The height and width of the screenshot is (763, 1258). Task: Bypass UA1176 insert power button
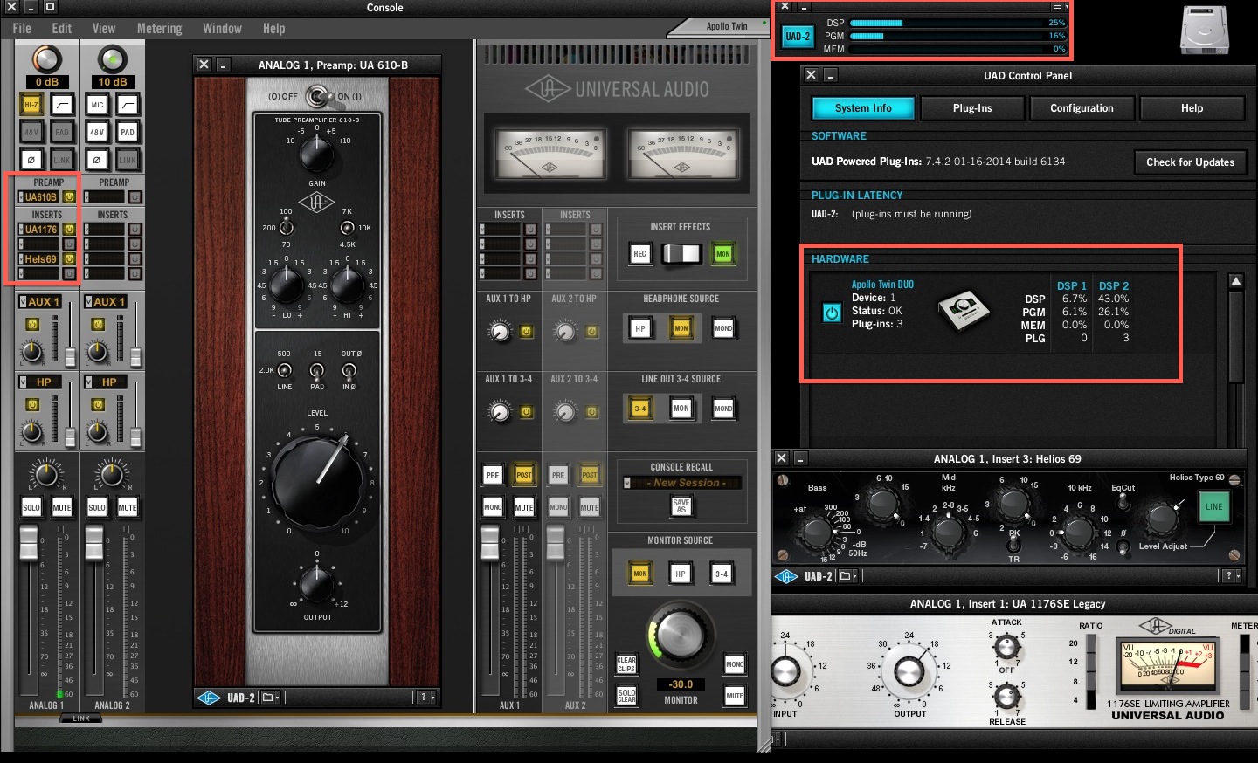click(69, 230)
